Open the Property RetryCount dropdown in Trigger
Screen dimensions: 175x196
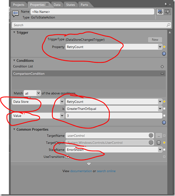click(160, 47)
